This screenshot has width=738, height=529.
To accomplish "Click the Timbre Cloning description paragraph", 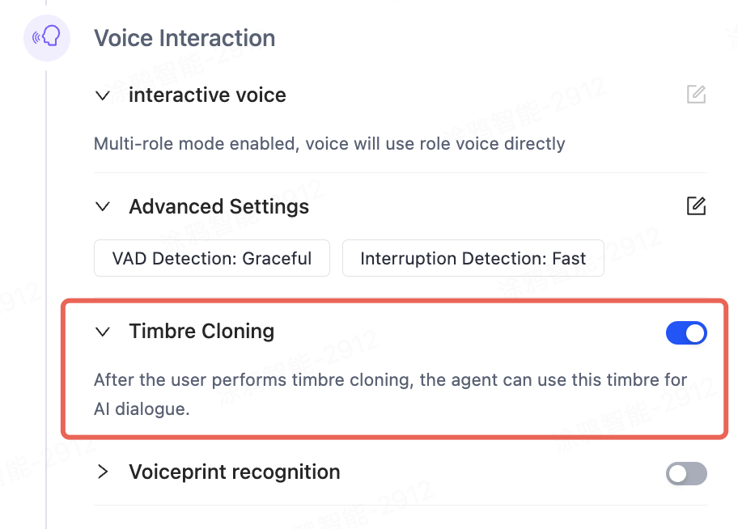I will point(391,395).
